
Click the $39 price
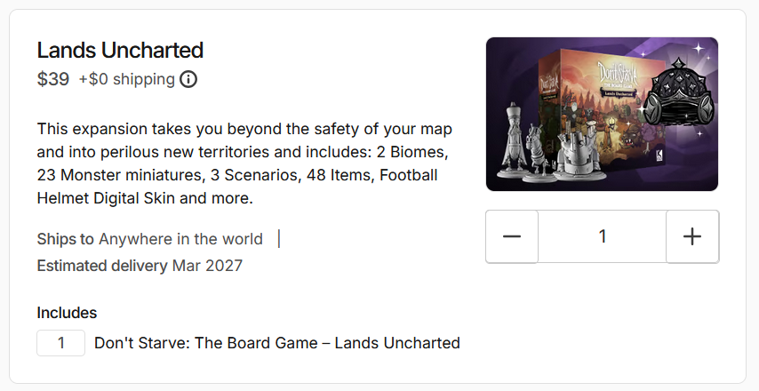pyautogui.click(x=53, y=79)
